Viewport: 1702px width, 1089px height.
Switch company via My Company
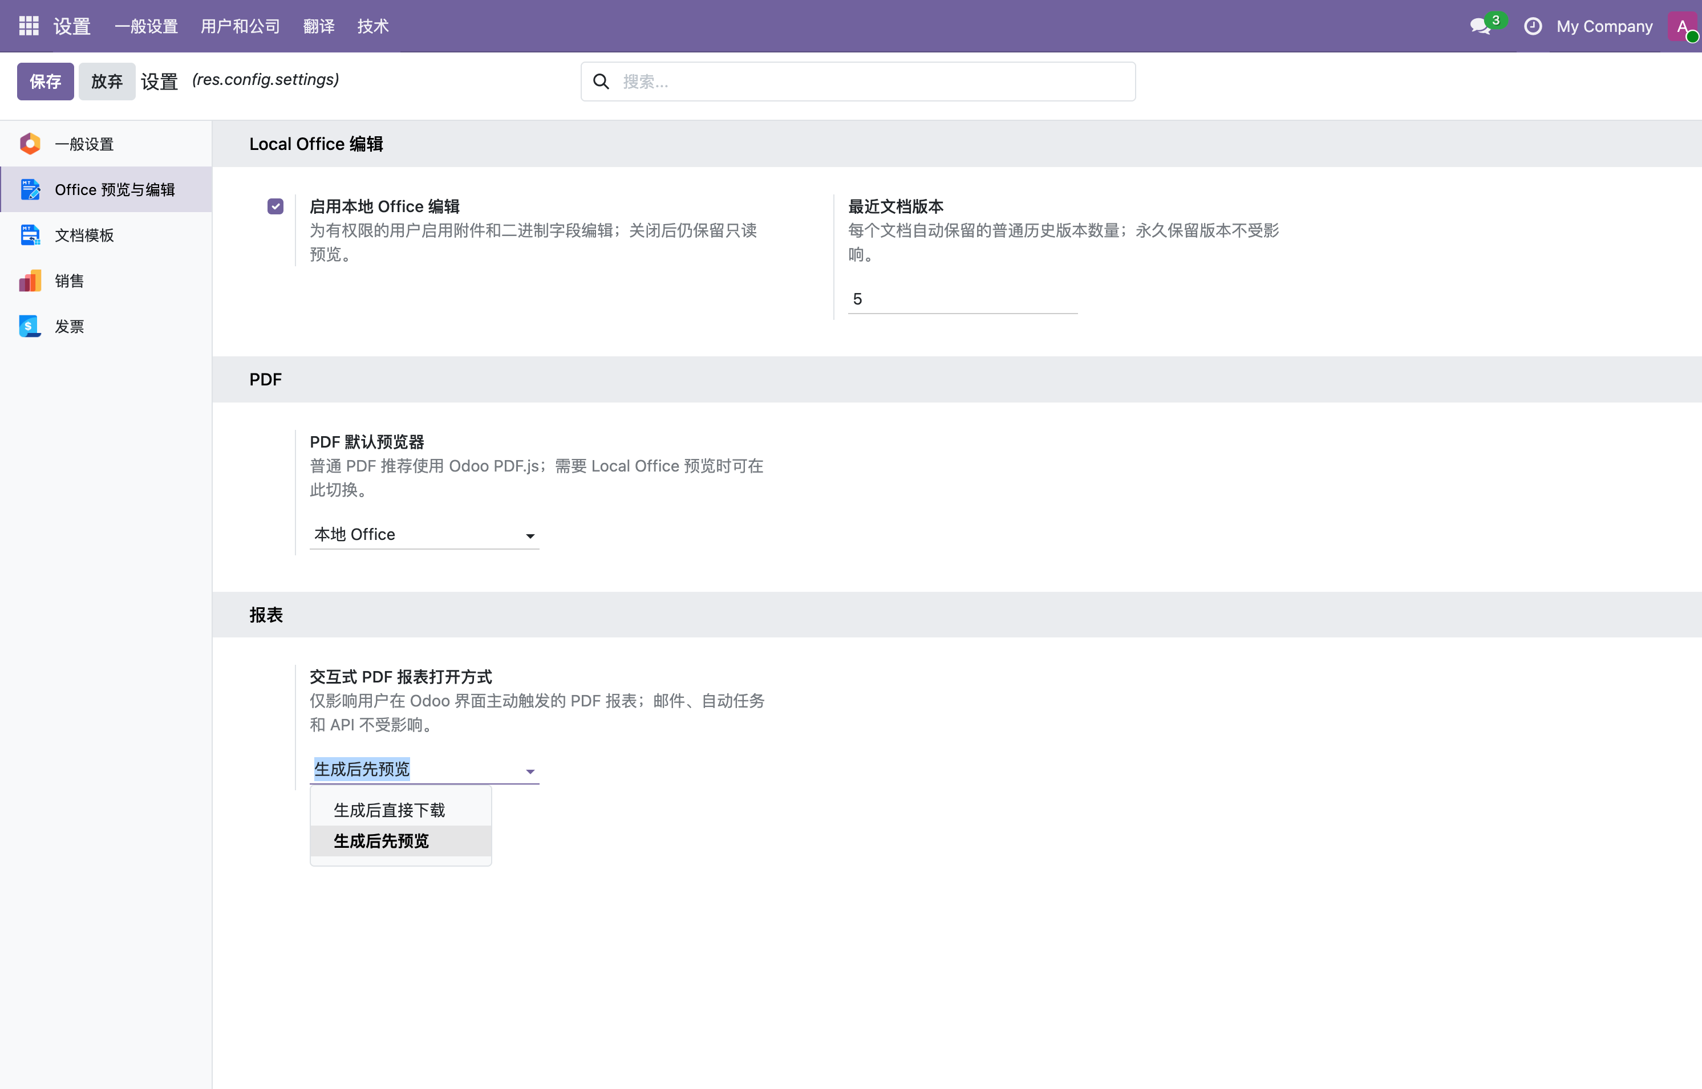coord(1604,26)
